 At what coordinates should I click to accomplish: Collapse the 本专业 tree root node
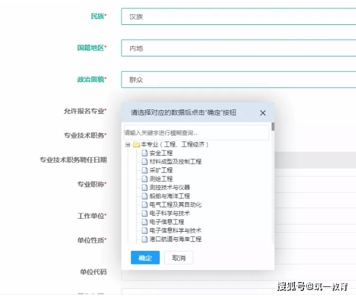coord(128,144)
